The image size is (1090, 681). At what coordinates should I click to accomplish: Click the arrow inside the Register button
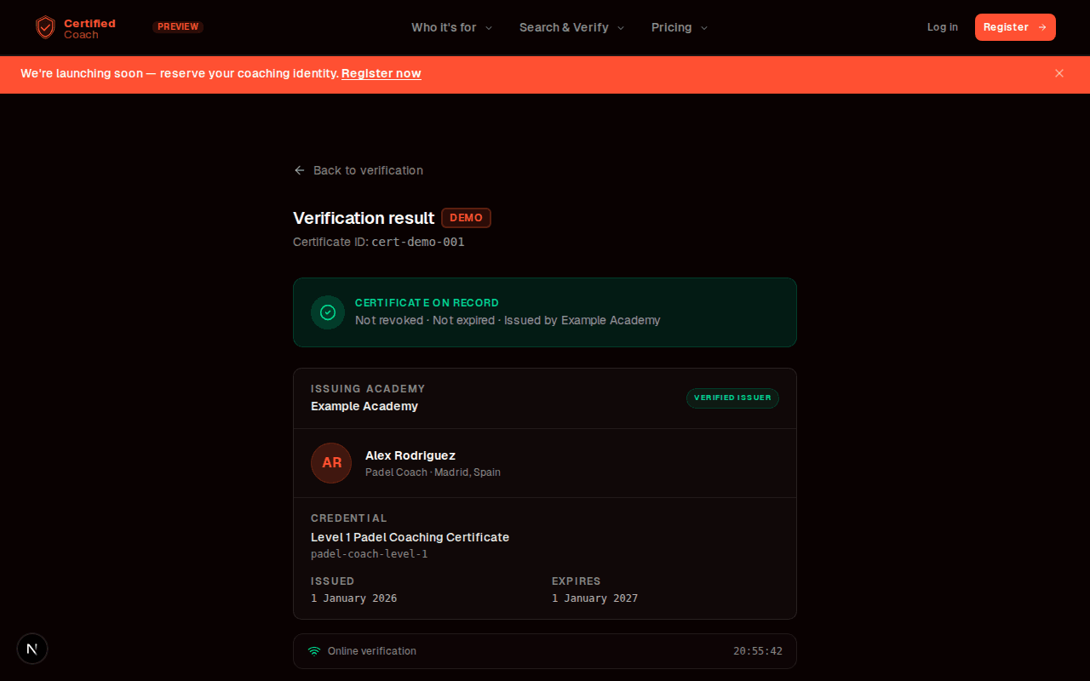click(x=1041, y=26)
